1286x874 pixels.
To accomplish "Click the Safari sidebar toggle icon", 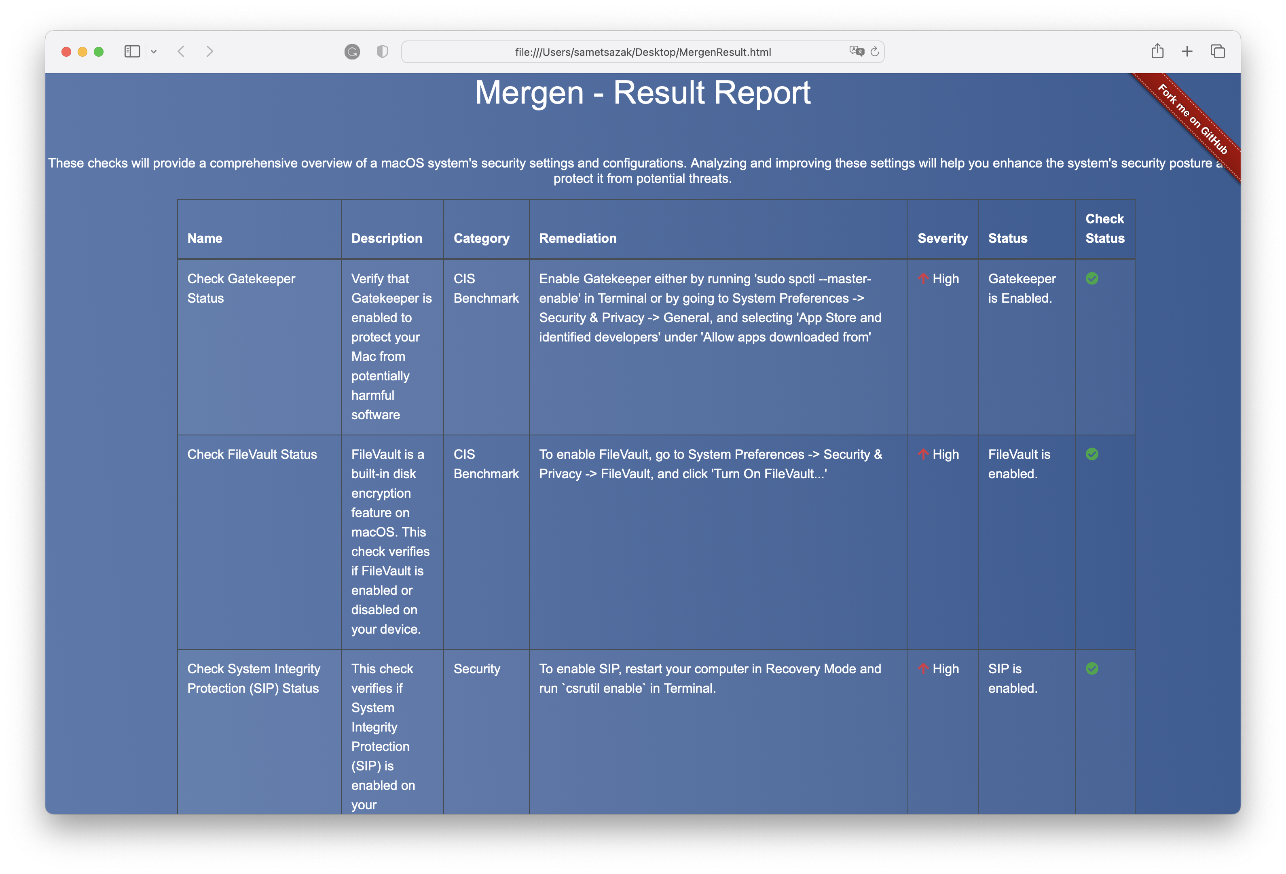I will 132,51.
